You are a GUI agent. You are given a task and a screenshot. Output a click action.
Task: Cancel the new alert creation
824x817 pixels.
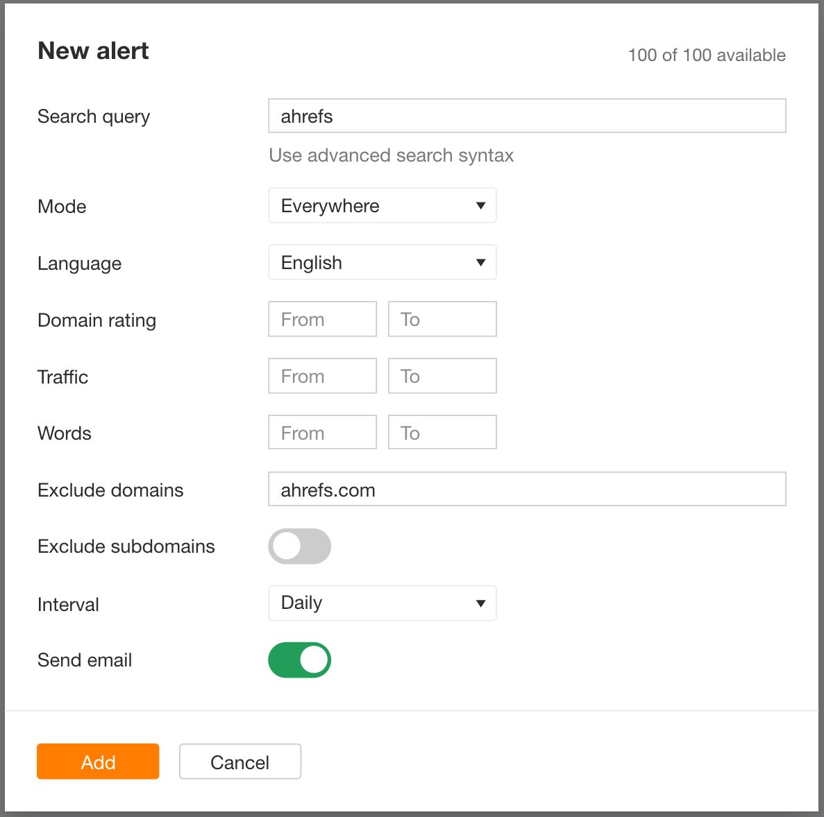click(239, 761)
